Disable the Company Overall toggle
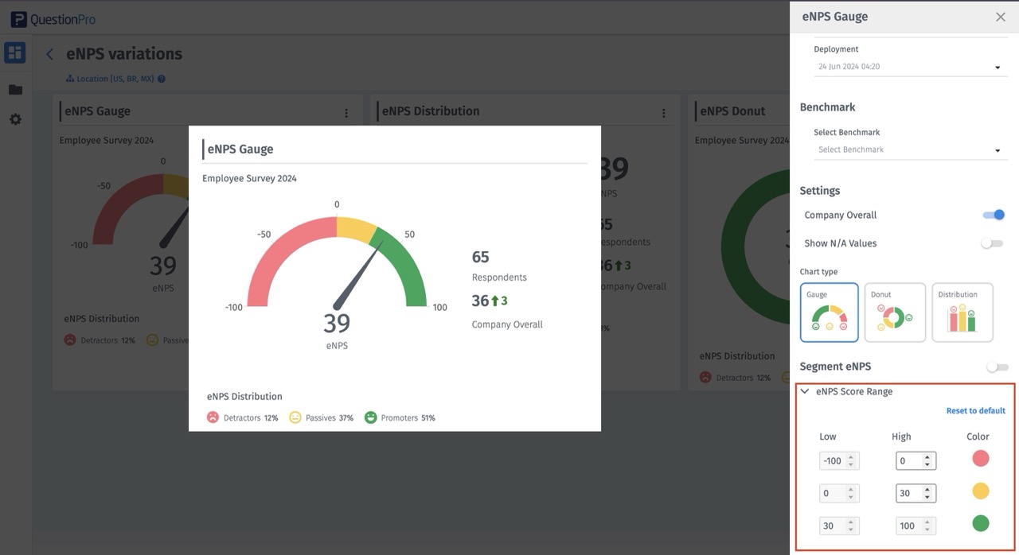Viewport: 1019px width, 555px height. tap(994, 215)
